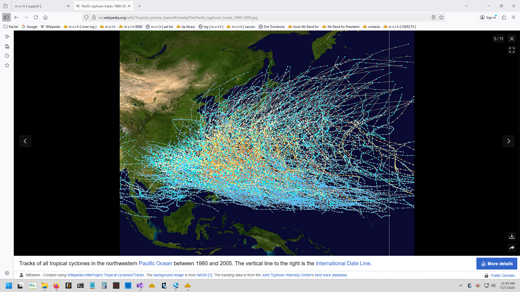Reload the current page
The height and width of the screenshot is (292, 520).
[36, 17]
